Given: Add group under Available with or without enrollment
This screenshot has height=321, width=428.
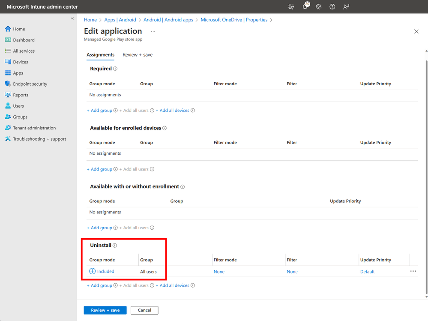Looking at the screenshot, I should tap(99, 228).
